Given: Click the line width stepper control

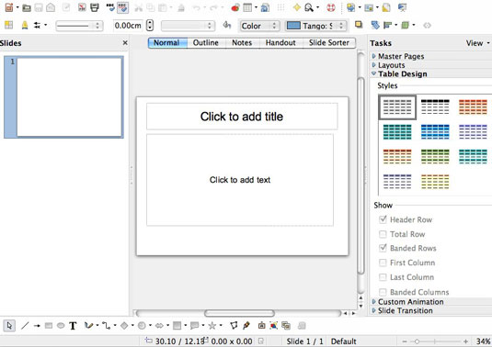Looking at the screenshot, I should (150, 25).
